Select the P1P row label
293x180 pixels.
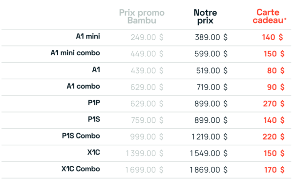pyautogui.click(x=94, y=103)
